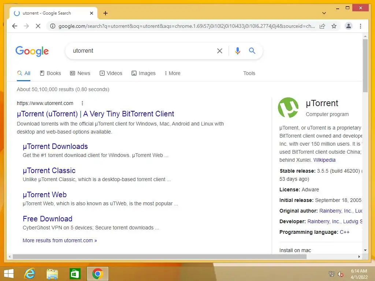Follow the C++ programming language link

344,232
